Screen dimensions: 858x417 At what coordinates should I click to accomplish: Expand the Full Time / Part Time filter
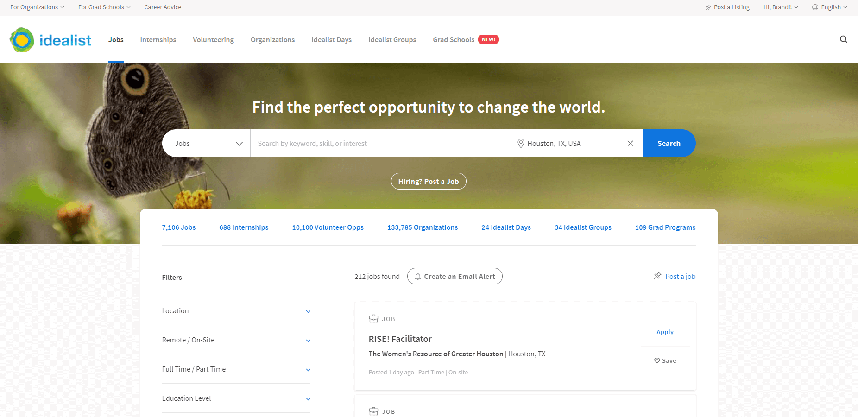pyautogui.click(x=236, y=369)
